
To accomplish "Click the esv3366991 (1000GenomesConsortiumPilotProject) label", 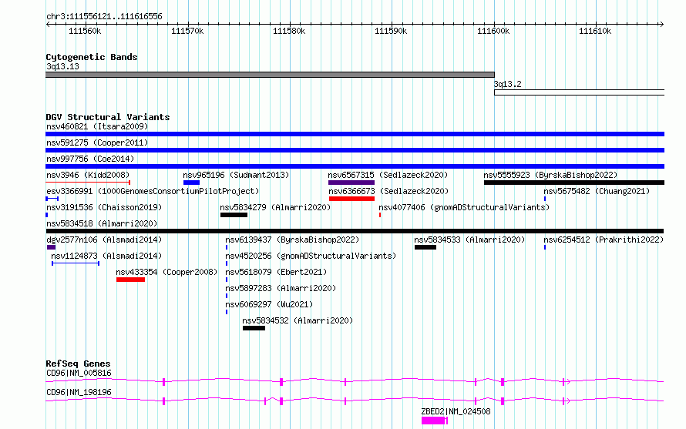I will click(153, 191).
